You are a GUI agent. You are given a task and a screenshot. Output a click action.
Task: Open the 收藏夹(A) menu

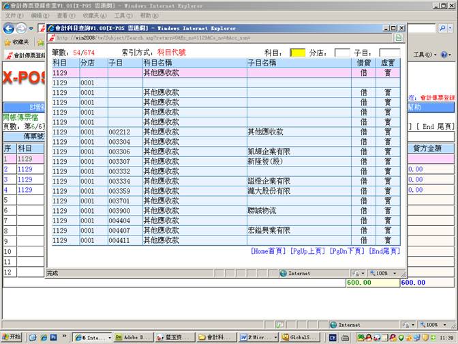point(95,15)
